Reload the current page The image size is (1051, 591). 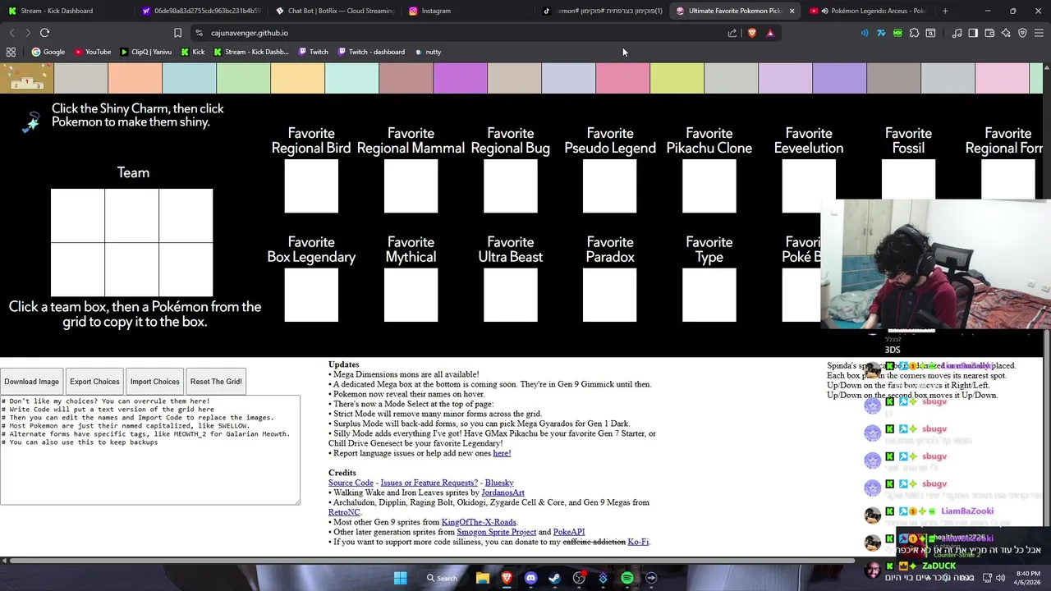[44, 33]
